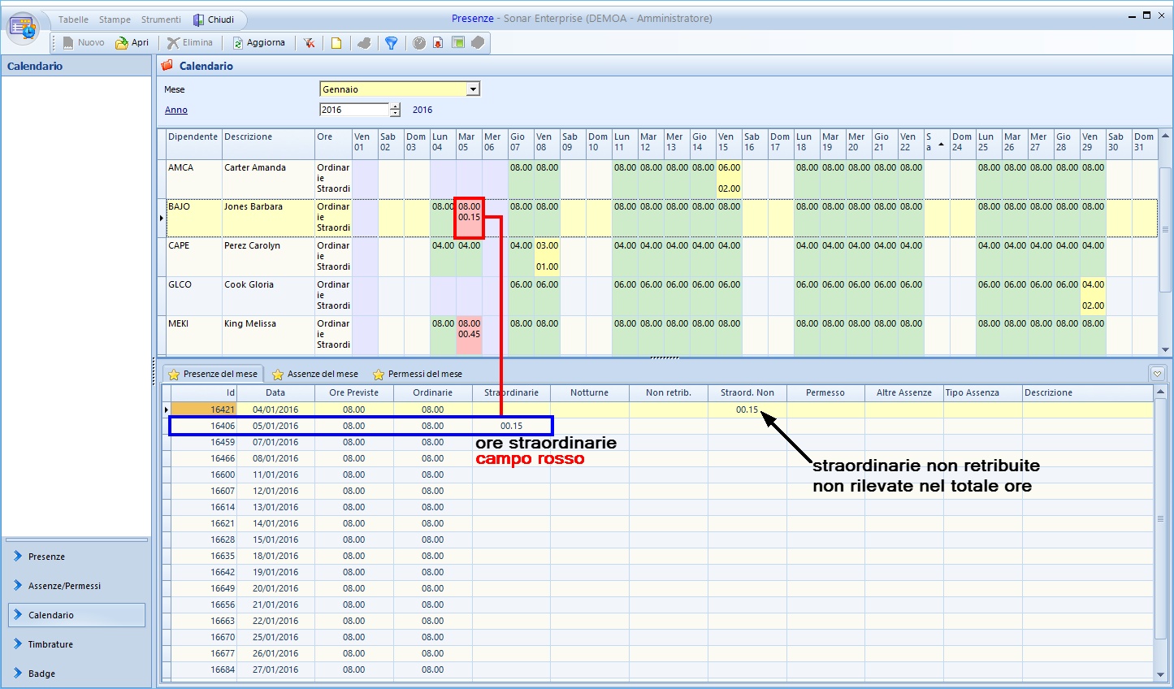This screenshot has width=1174, height=689.
Task: Click the blue funnel filter icon
Action: (x=391, y=43)
